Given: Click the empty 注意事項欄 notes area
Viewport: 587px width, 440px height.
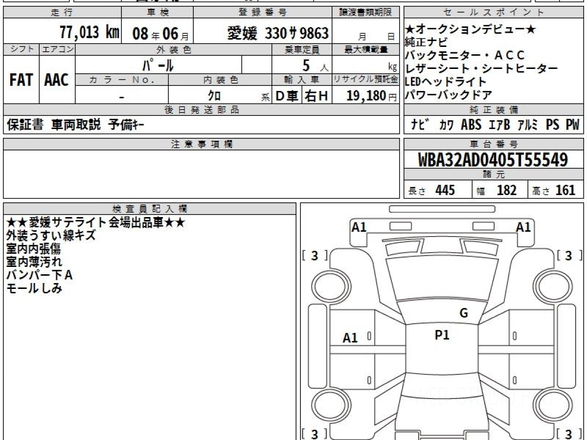Looking at the screenshot, I should click(x=201, y=174).
